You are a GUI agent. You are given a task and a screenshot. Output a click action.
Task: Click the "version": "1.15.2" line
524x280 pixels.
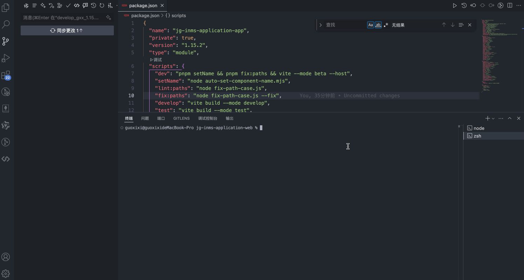[178, 45]
